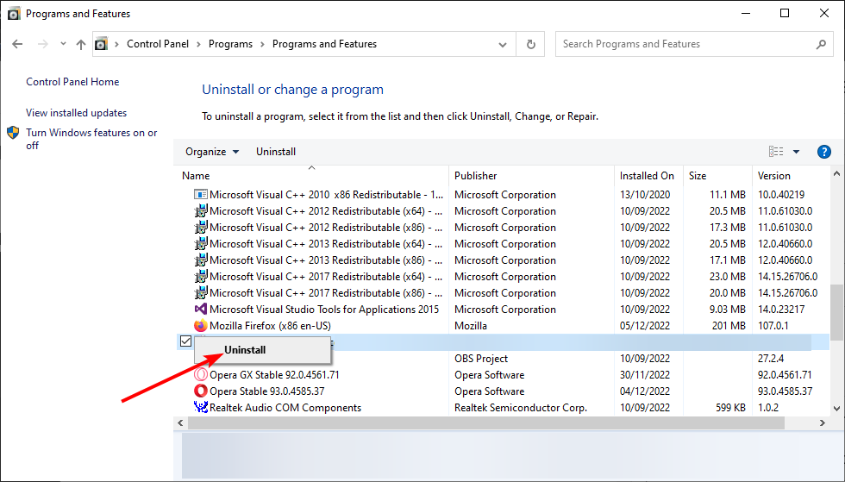
Task: Go back with the Back arrow
Action: (17, 44)
